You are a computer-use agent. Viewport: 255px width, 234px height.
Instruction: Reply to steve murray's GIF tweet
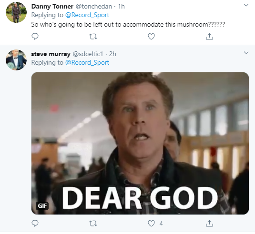click(x=35, y=223)
